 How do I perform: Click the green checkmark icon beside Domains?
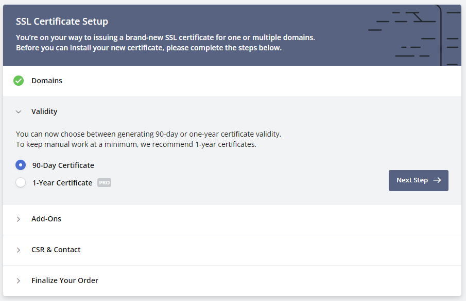click(19, 81)
